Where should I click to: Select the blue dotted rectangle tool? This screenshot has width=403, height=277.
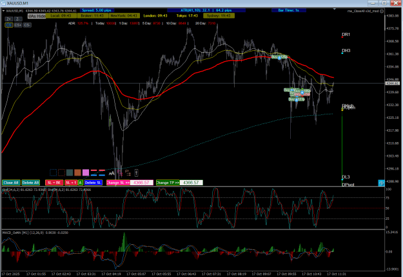click(54, 172)
